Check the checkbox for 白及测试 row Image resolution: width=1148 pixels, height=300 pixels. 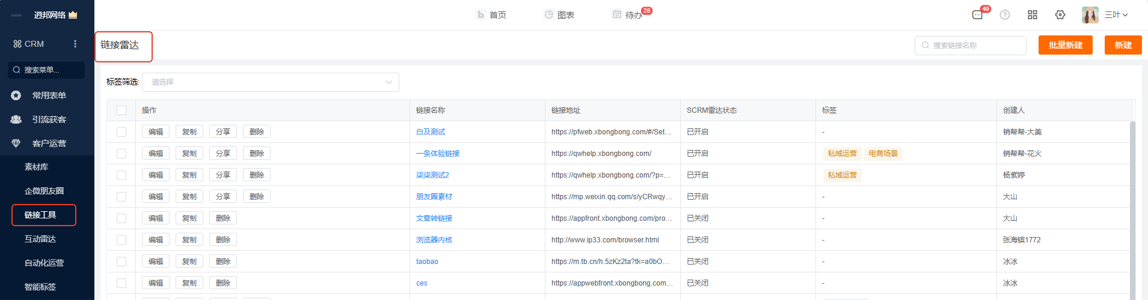121,132
